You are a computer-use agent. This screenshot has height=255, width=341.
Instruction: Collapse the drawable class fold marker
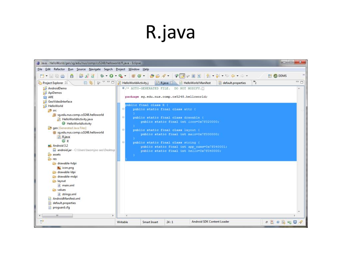tap(123, 118)
